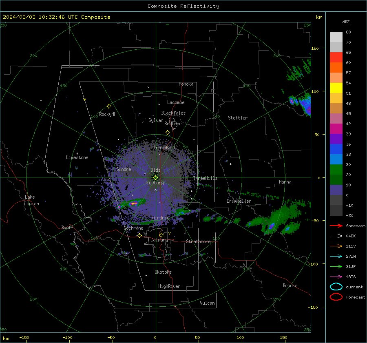Click the light gray 80-70 dBZ swatch
Image resolution: width=367 pixels, height=343 pixels.
point(336,37)
